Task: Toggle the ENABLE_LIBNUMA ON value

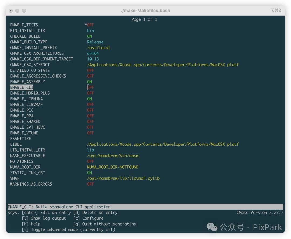Action: [x=89, y=99]
